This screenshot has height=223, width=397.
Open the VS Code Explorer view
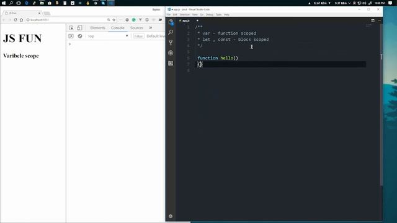pyautogui.click(x=171, y=22)
